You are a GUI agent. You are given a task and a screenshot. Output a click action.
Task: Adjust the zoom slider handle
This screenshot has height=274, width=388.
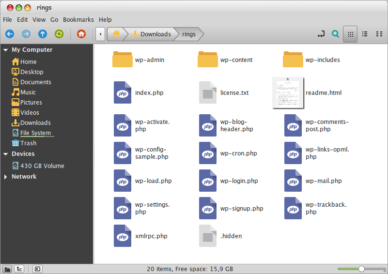[361, 269]
